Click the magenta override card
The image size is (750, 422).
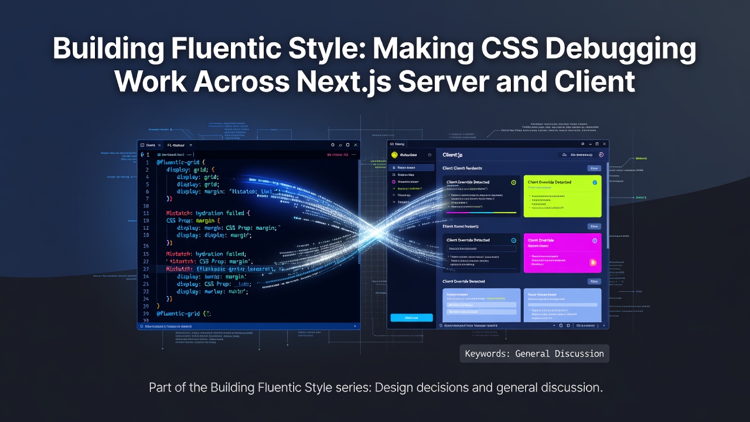(x=562, y=253)
